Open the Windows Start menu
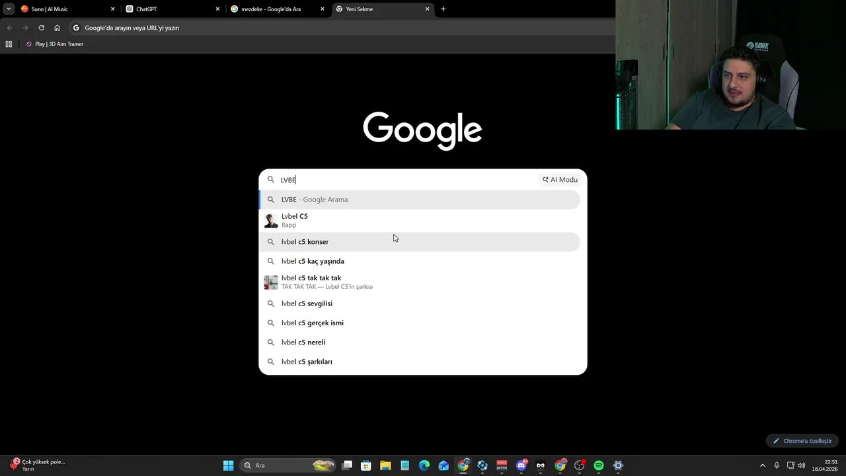The width and height of the screenshot is (846, 476). click(228, 465)
